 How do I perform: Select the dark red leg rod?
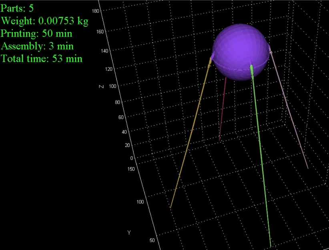pos(223,109)
